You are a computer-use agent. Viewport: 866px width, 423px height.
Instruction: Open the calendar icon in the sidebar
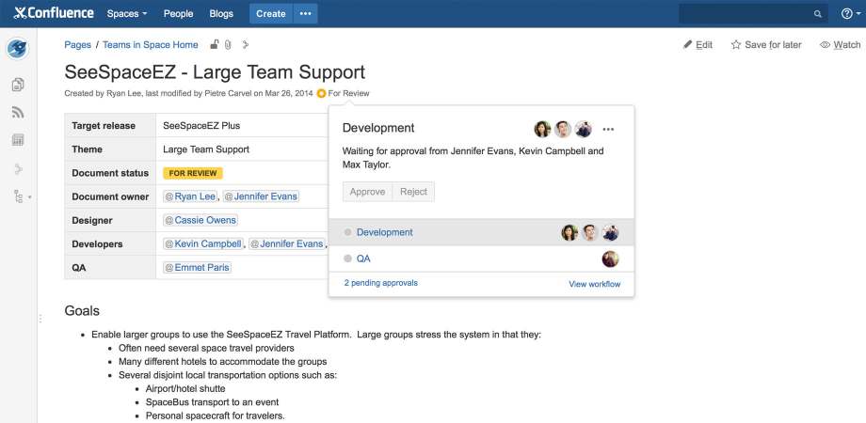[18, 140]
